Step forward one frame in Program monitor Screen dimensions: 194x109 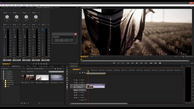click(x=141, y=63)
